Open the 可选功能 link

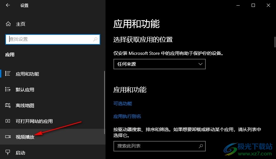[x=123, y=103]
